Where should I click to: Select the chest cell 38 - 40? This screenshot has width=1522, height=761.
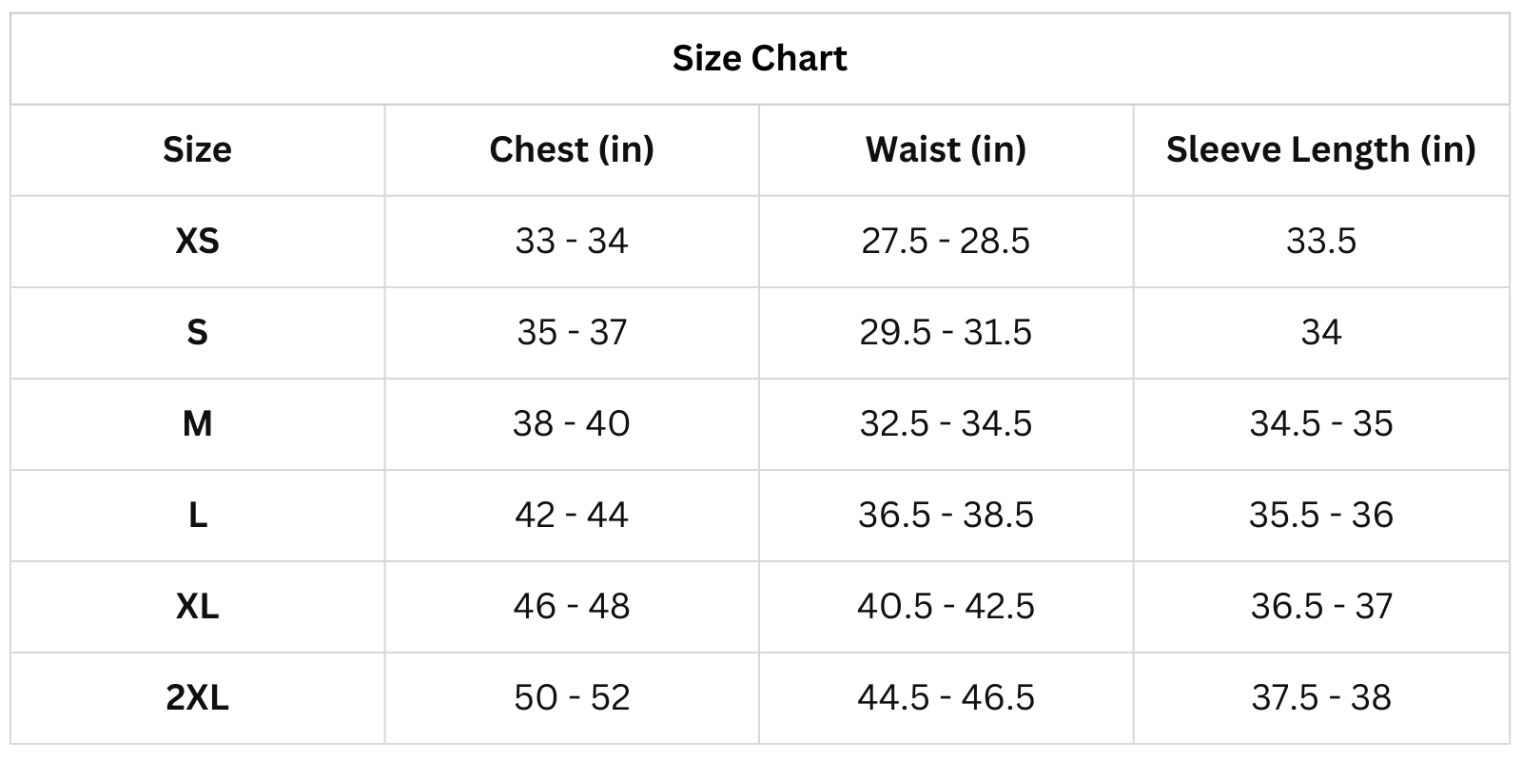(572, 424)
